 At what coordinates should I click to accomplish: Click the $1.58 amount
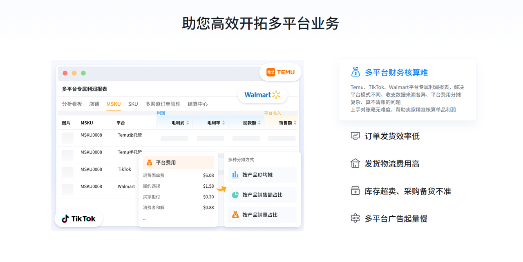click(x=208, y=186)
